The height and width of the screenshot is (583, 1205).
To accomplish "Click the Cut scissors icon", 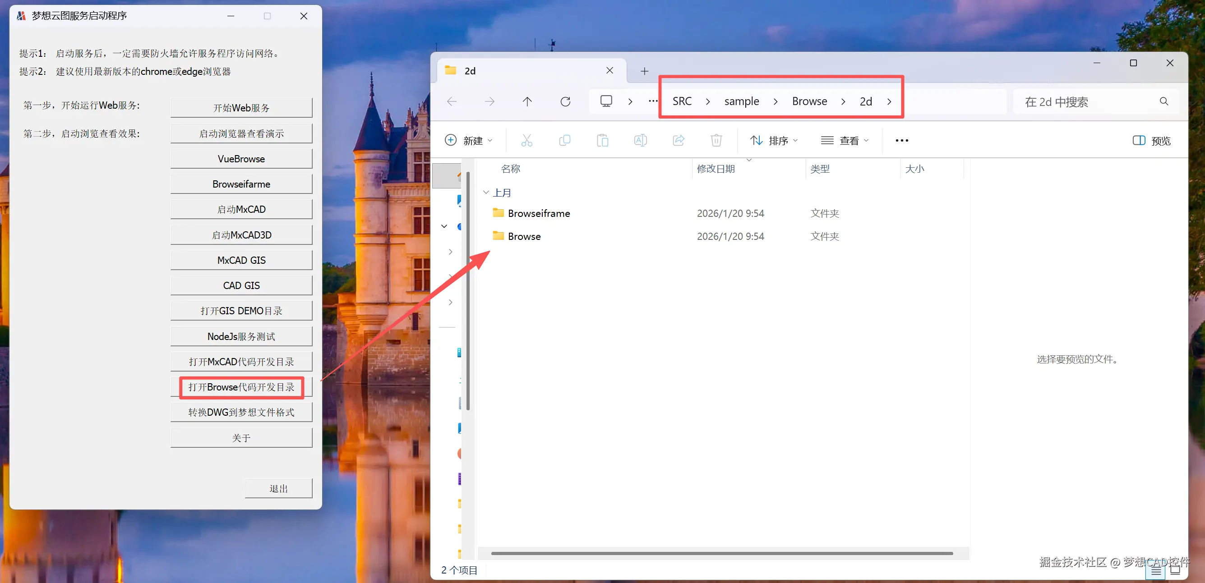I will coord(527,140).
